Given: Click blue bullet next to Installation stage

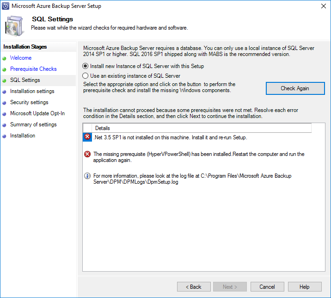Looking at the screenshot, I should tap(5, 136).
